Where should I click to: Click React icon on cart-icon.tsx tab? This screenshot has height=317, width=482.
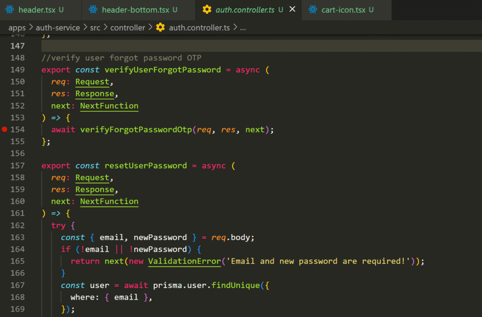coord(313,9)
